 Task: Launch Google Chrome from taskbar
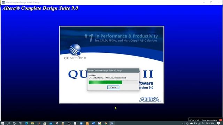tap(106, 123)
